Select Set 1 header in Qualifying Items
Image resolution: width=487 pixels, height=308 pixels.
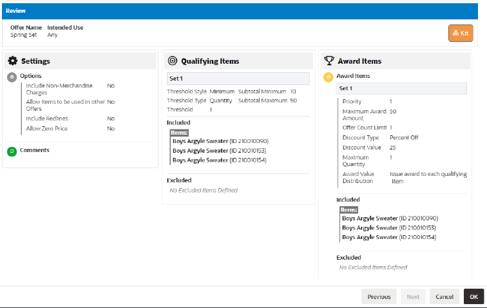click(x=238, y=79)
